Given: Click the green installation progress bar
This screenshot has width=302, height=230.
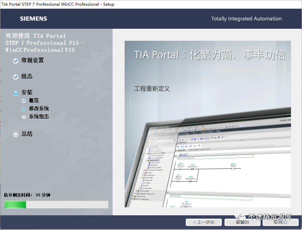Looking at the screenshot, I should (56, 205).
